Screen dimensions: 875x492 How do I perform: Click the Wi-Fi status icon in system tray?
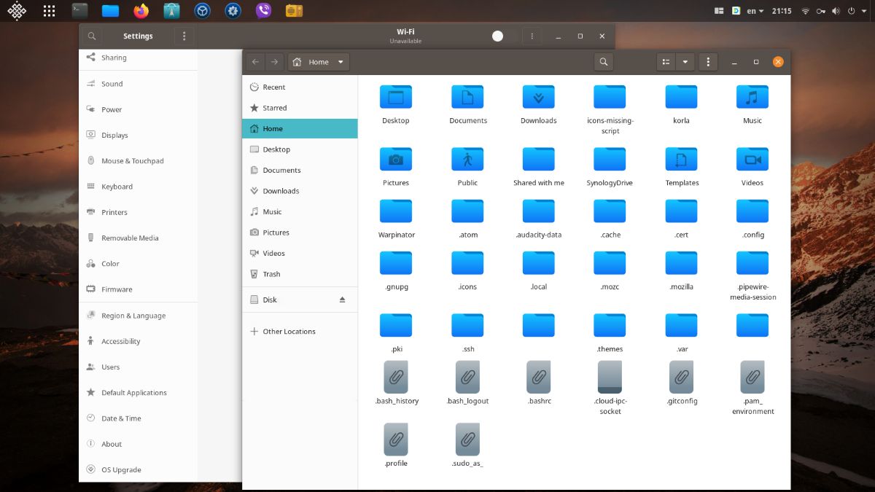point(806,10)
